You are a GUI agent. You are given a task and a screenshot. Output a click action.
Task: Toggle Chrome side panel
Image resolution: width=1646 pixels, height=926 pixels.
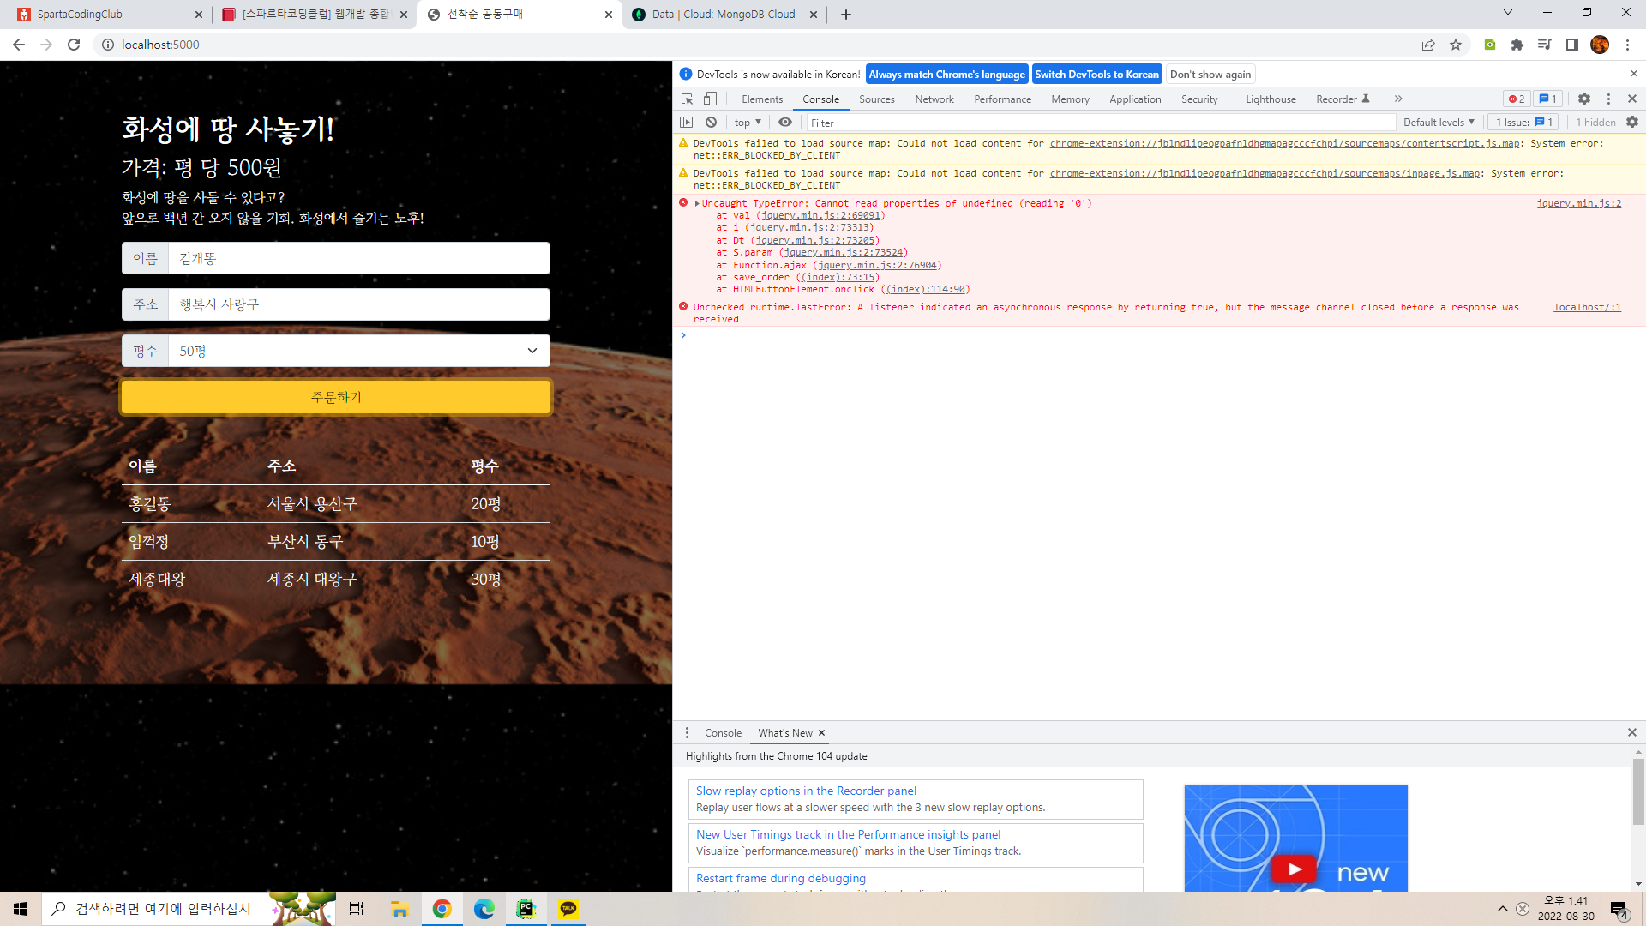[1572, 45]
